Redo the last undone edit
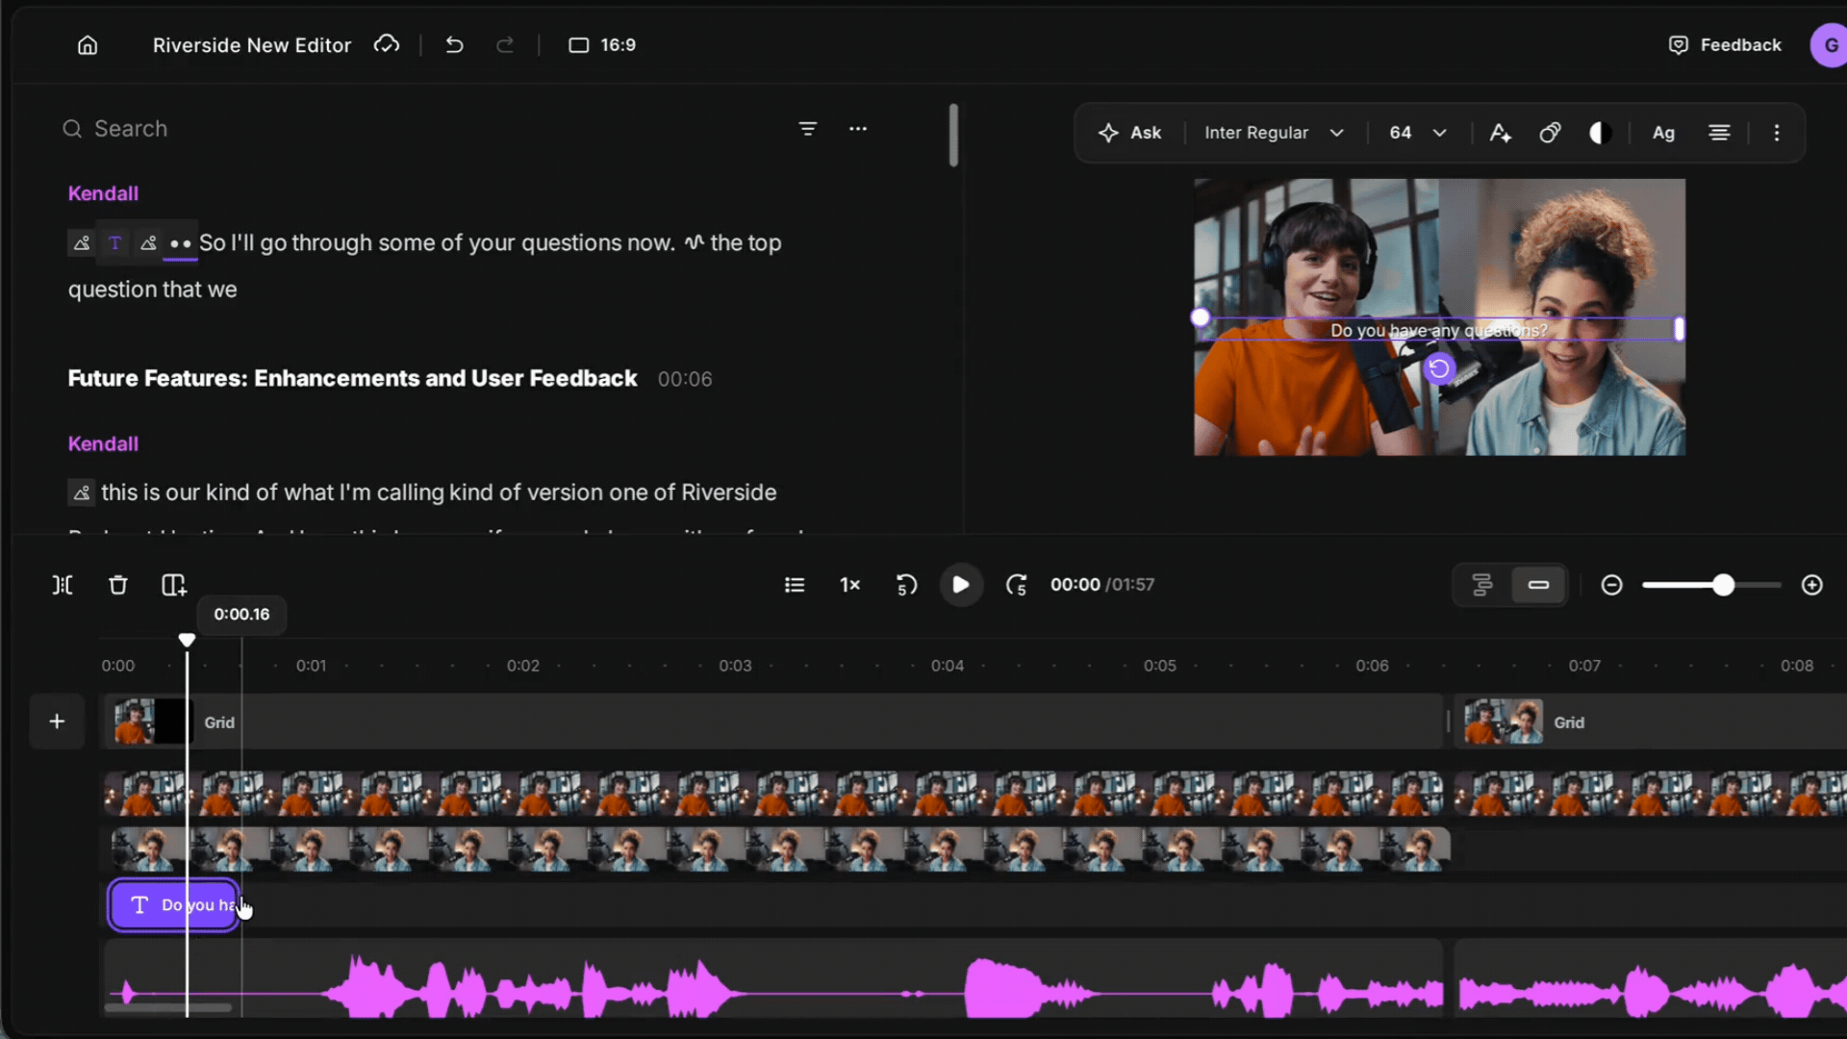Screen dimensions: 1847x1039 tap(505, 45)
